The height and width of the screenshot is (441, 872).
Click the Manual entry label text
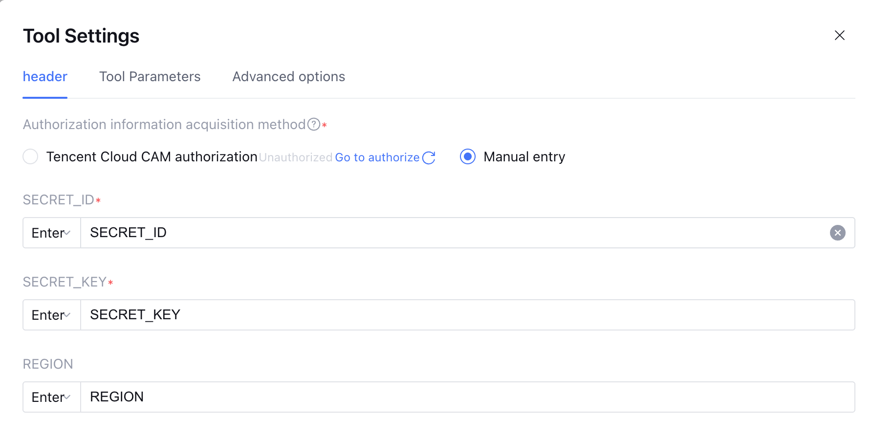coord(524,157)
